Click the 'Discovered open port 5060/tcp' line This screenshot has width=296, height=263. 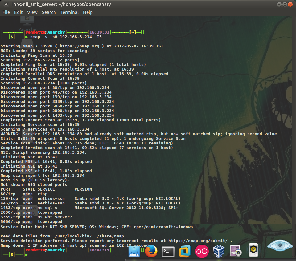(57, 106)
